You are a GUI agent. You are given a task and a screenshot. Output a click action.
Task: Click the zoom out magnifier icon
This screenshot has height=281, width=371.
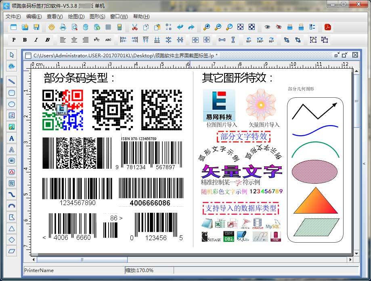(218, 27)
